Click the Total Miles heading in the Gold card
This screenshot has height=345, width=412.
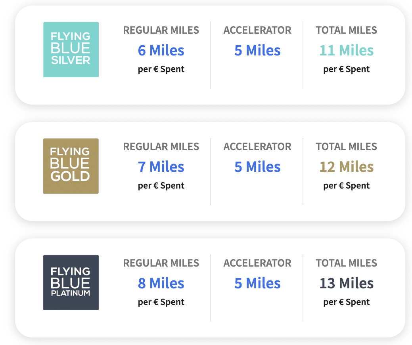coord(346,147)
